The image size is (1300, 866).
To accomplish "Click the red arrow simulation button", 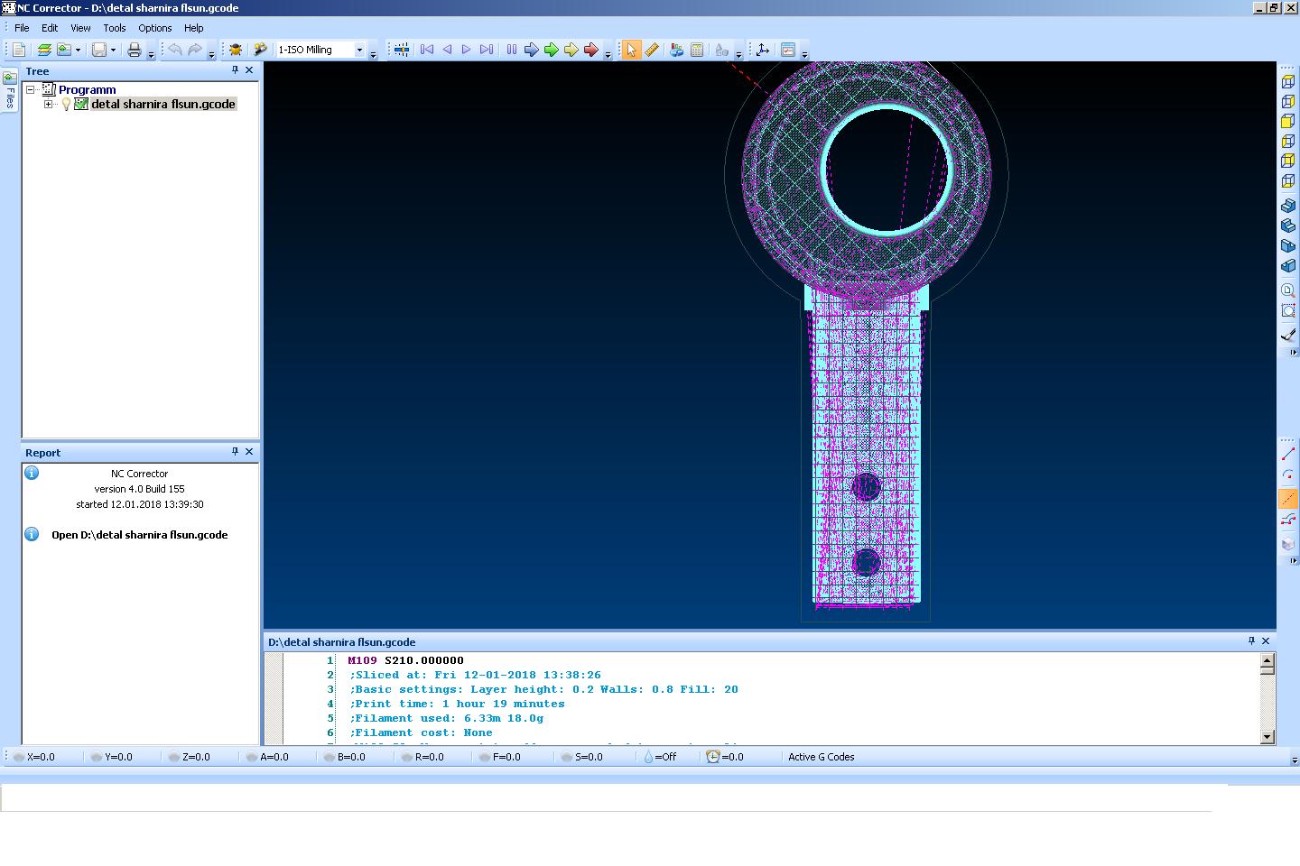I will pos(590,50).
